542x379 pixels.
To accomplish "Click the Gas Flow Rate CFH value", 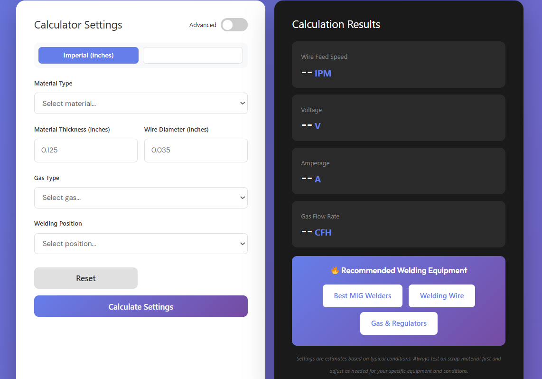I will [x=316, y=232].
